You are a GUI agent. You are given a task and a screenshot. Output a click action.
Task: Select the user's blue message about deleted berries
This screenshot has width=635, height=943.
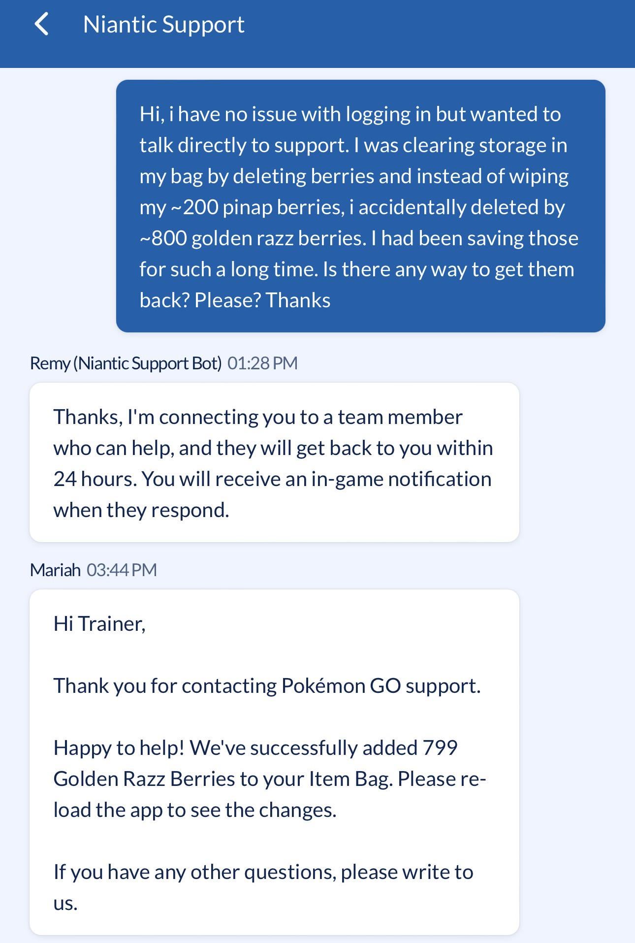[x=360, y=206]
